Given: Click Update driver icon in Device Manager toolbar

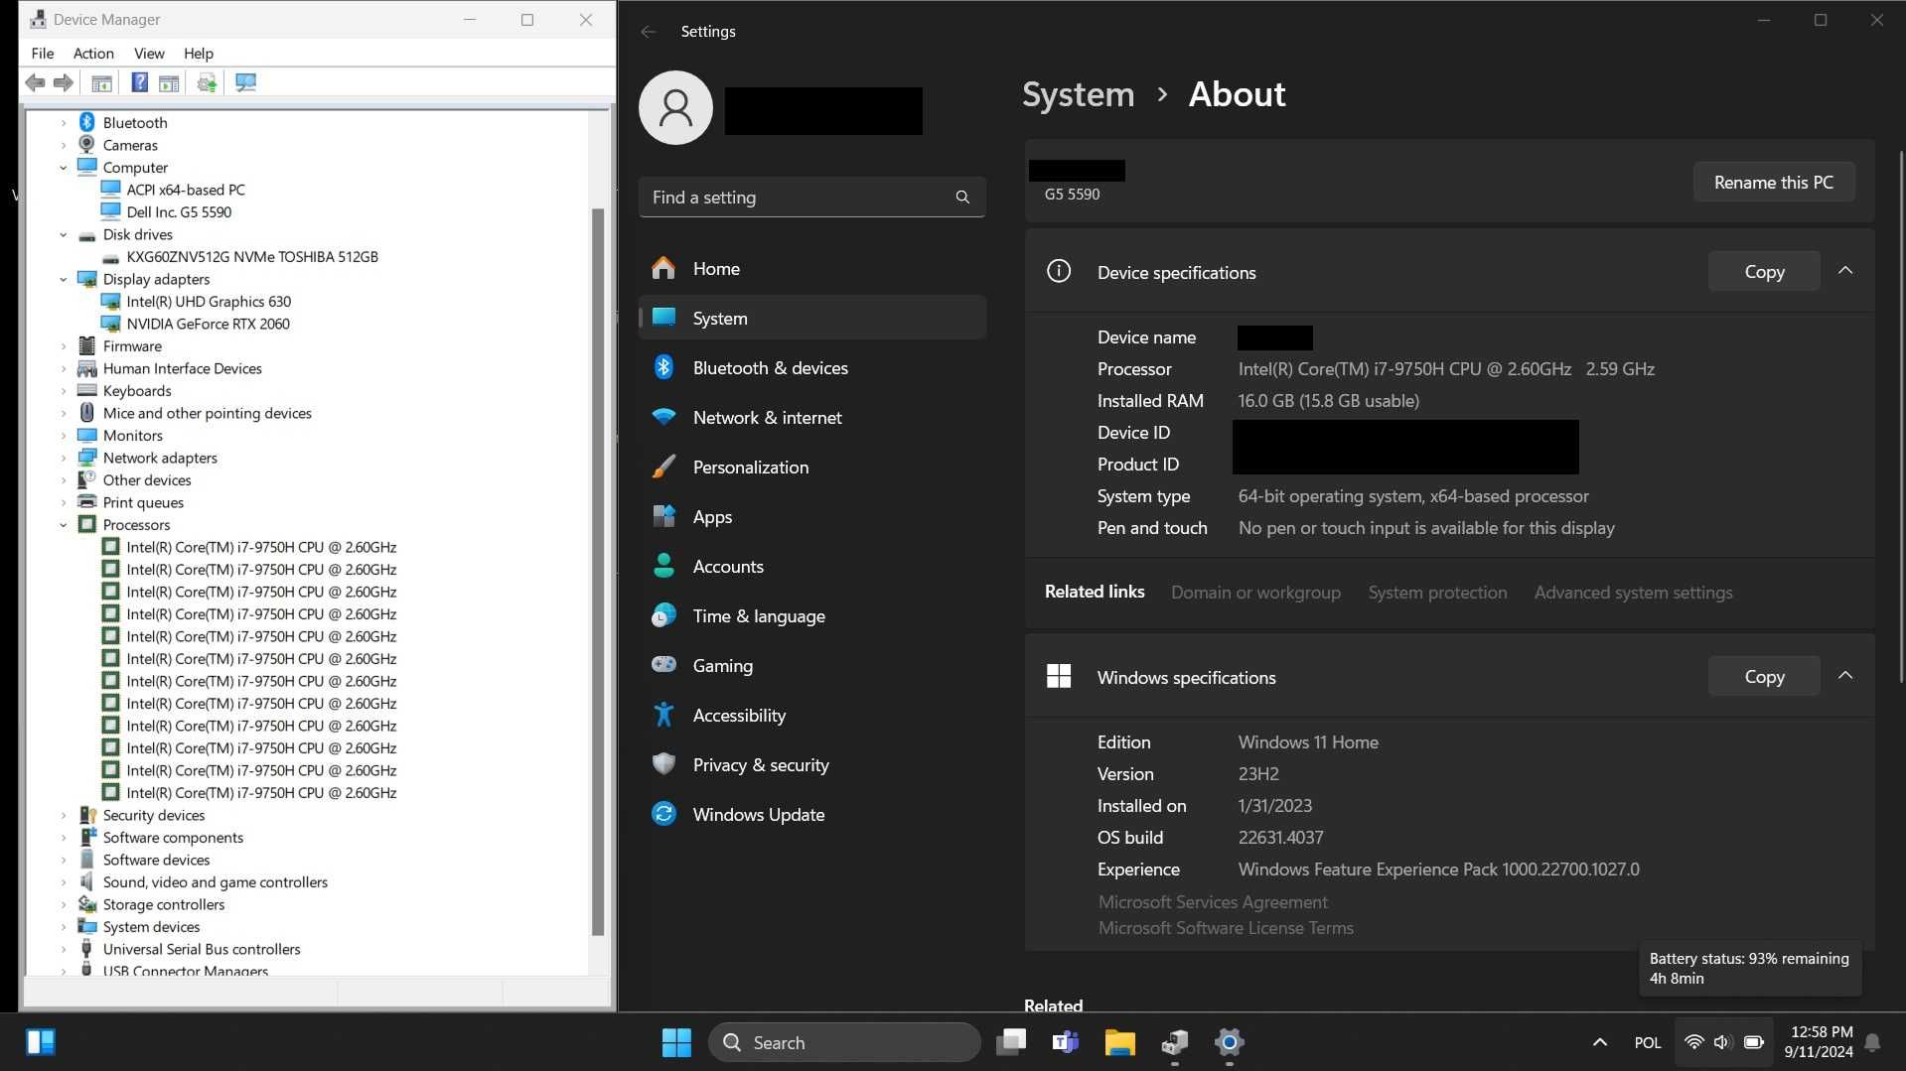Looking at the screenshot, I should pyautogui.click(x=207, y=82).
